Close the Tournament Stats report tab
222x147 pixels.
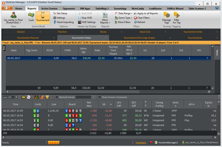[106, 38]
